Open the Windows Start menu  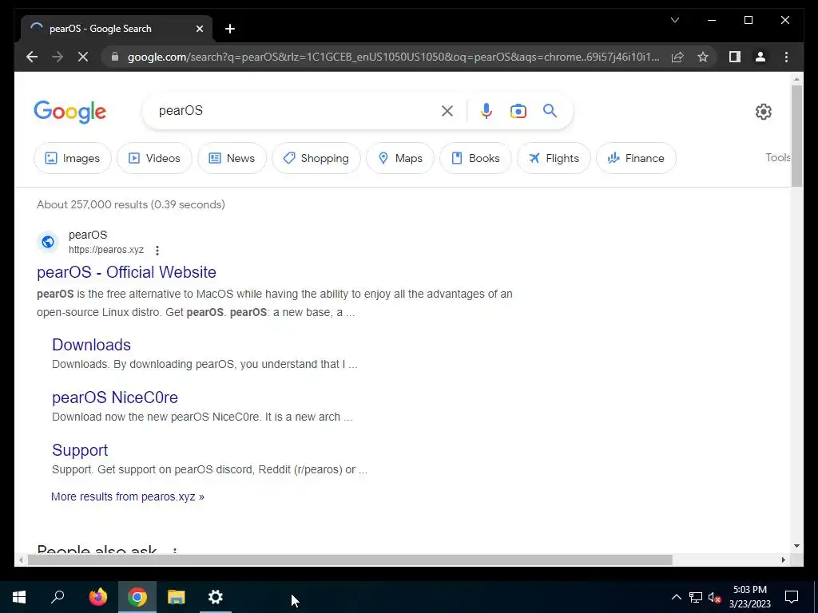coord(19,597)
